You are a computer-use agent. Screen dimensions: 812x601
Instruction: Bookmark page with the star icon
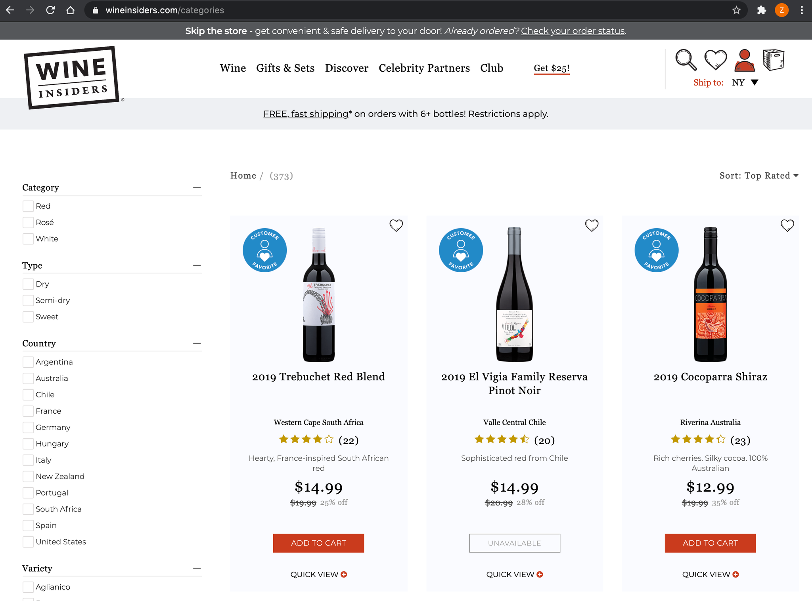[x=736, y=10]
